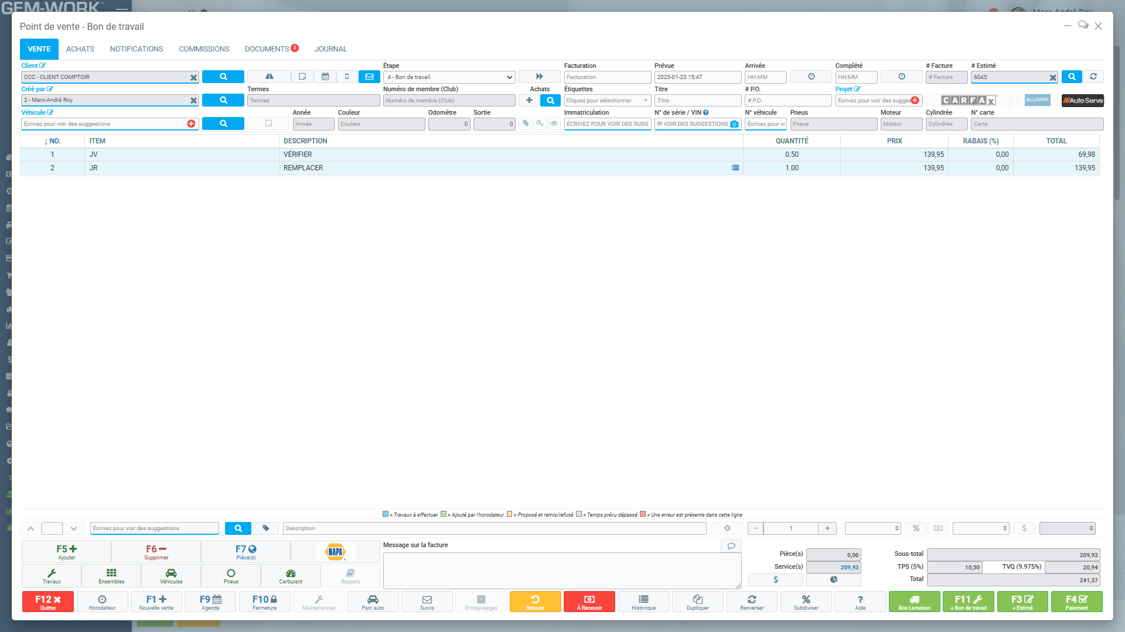The image size is (1125, 632).
Task: Toggle the dollar amount mode button
Action: [x=1024, y=528]
